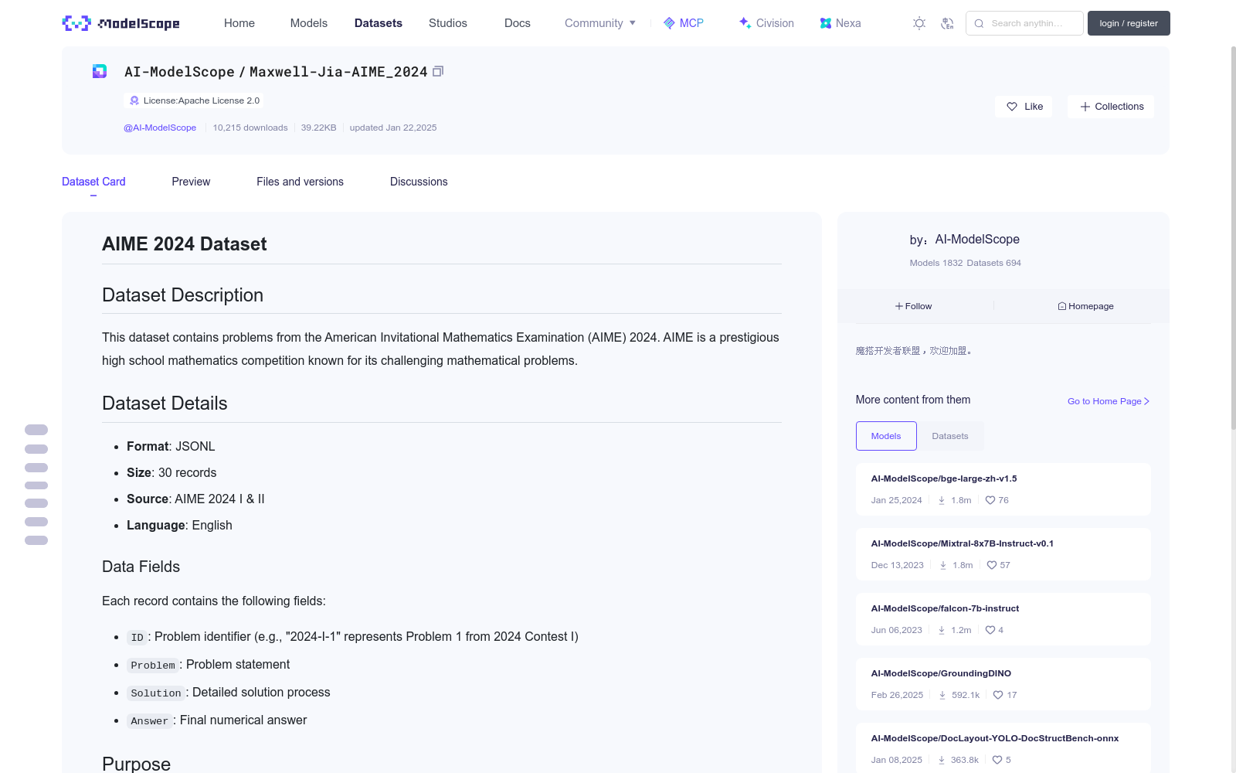Open AI-ModelScope/Mixtral-8x7B-Instruct-v0.1 model

(x=963, y=543)
